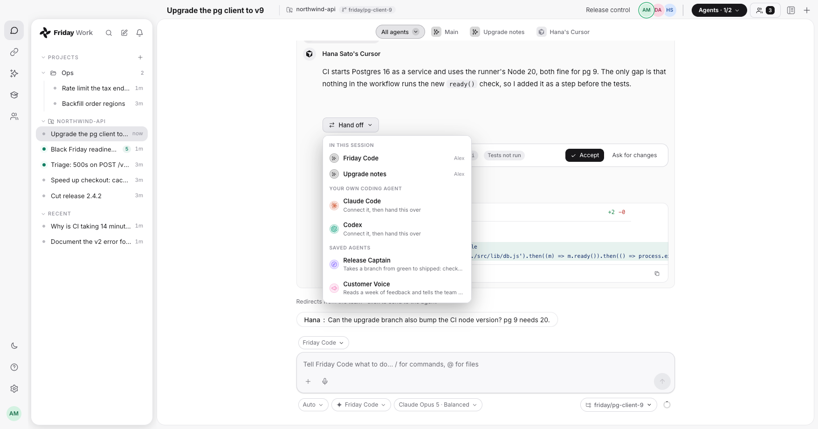Open the friday/pg-client-9 branch dropdown bottom right
The height and width of the screenshot is (429, 818).
pos(619,405)
